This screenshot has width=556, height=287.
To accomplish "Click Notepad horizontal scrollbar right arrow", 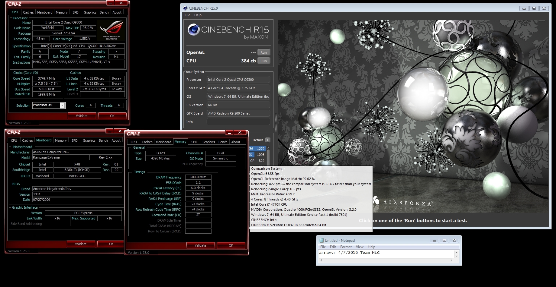I will coord(451,260).
